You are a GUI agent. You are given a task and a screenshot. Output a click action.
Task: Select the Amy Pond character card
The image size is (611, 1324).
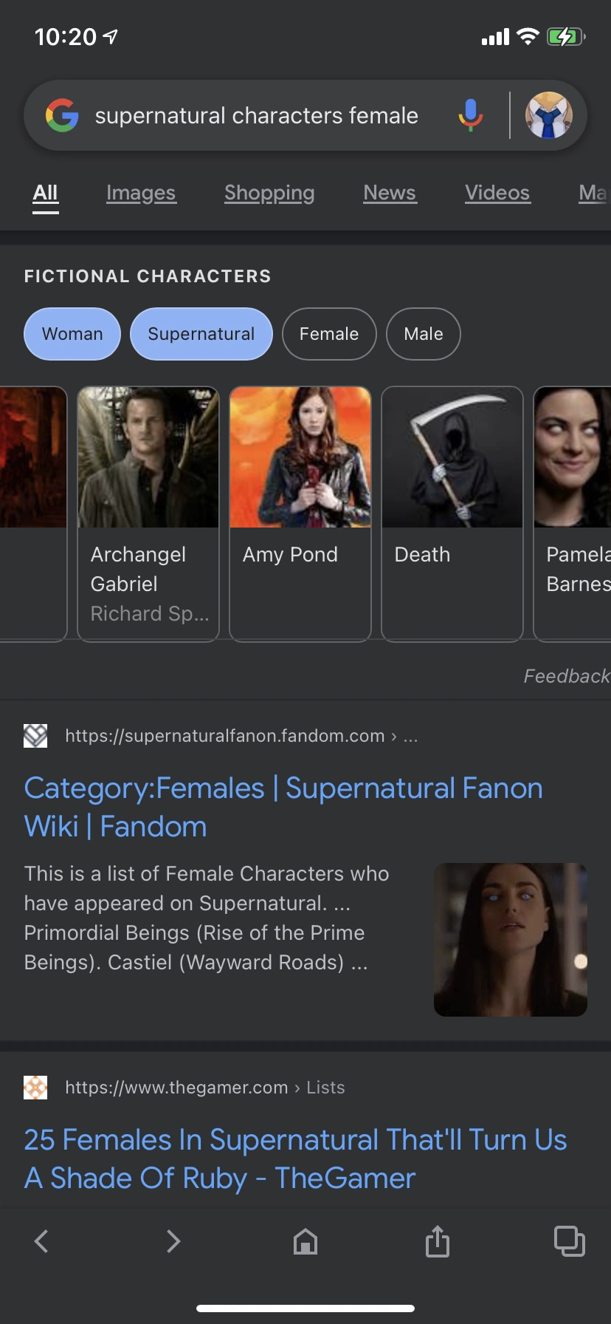tap(300, 514)
